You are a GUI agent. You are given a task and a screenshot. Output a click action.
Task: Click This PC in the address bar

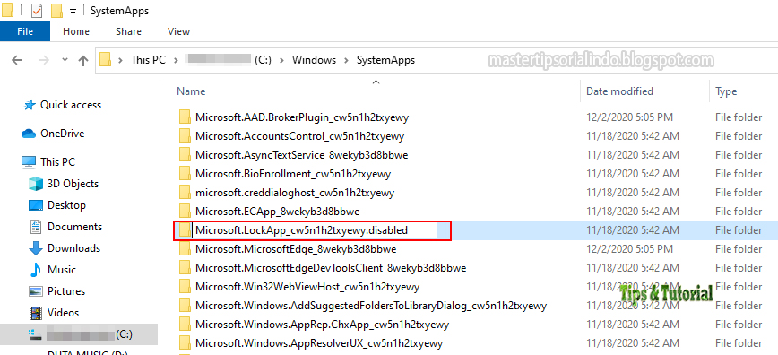click(148, 60)
